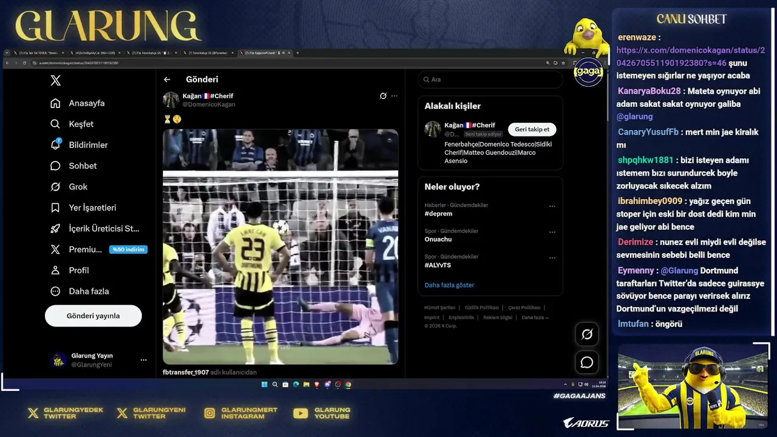
Task: Click the @DomenicoKagan handle
Action: click(x=209, y=104)
